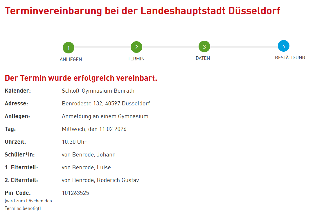This screenshot has height=216, width=315.
Task: Select the green step 2 circle
Action: coord(136,47)
